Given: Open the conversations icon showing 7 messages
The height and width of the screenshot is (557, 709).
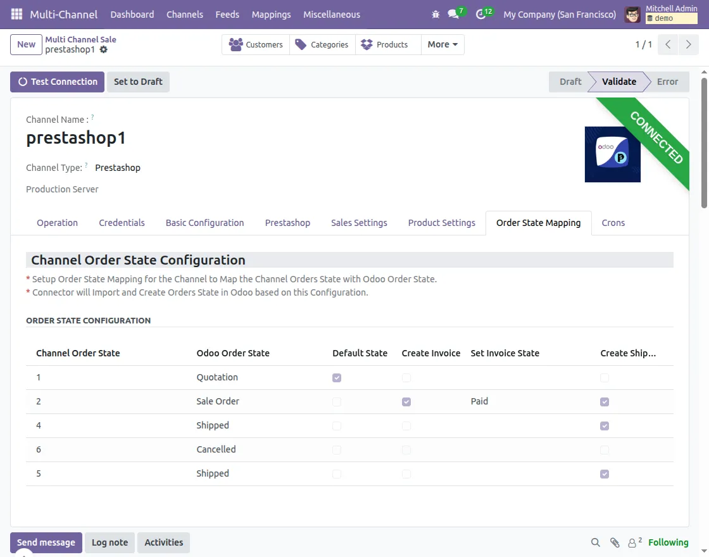Looking at the screenshot, I should [x=455, y=14].
